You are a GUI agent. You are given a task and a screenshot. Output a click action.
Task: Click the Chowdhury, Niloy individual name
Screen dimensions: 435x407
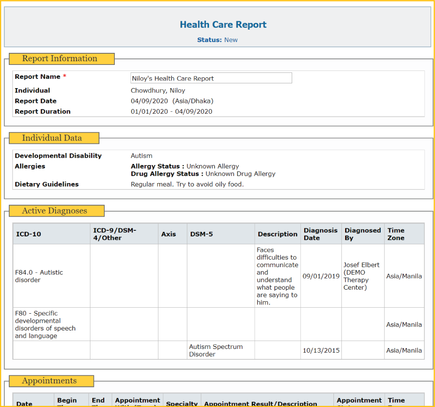pos(158,91)
